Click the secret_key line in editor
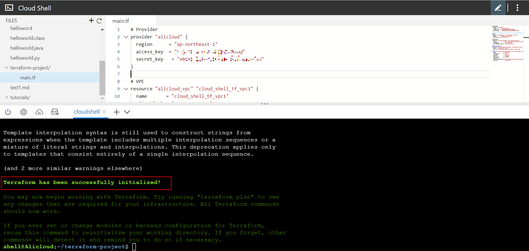Image resolution: width=529 pixels, height=251 pixels. coord(200,59)
